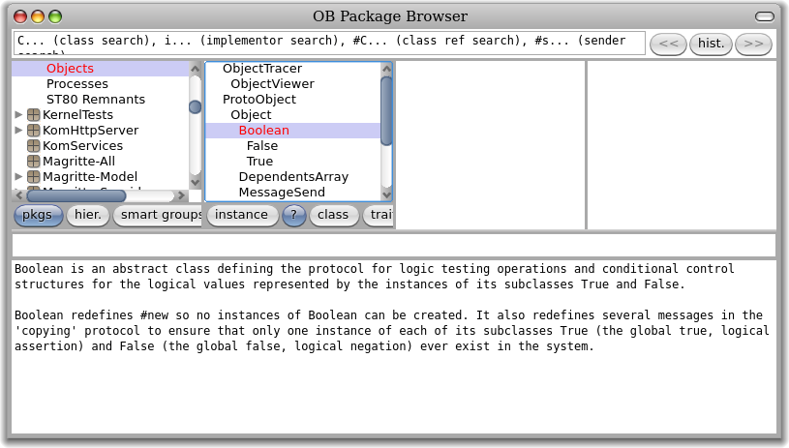Click the question mark comment button
Screen dimensions: 789x448
pos(293,215)
